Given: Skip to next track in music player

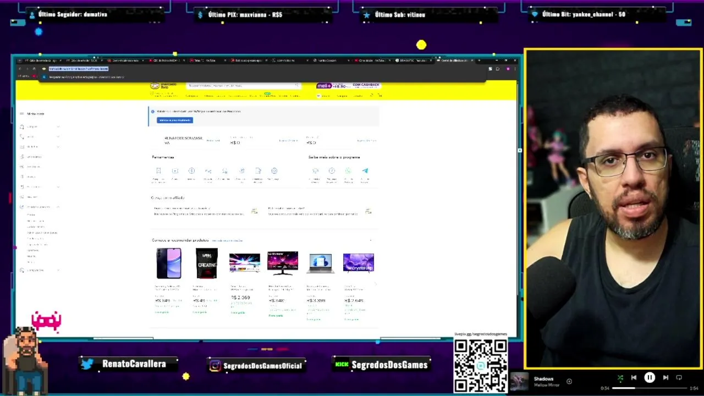Looking at the screenshot, I should [665, 378].
